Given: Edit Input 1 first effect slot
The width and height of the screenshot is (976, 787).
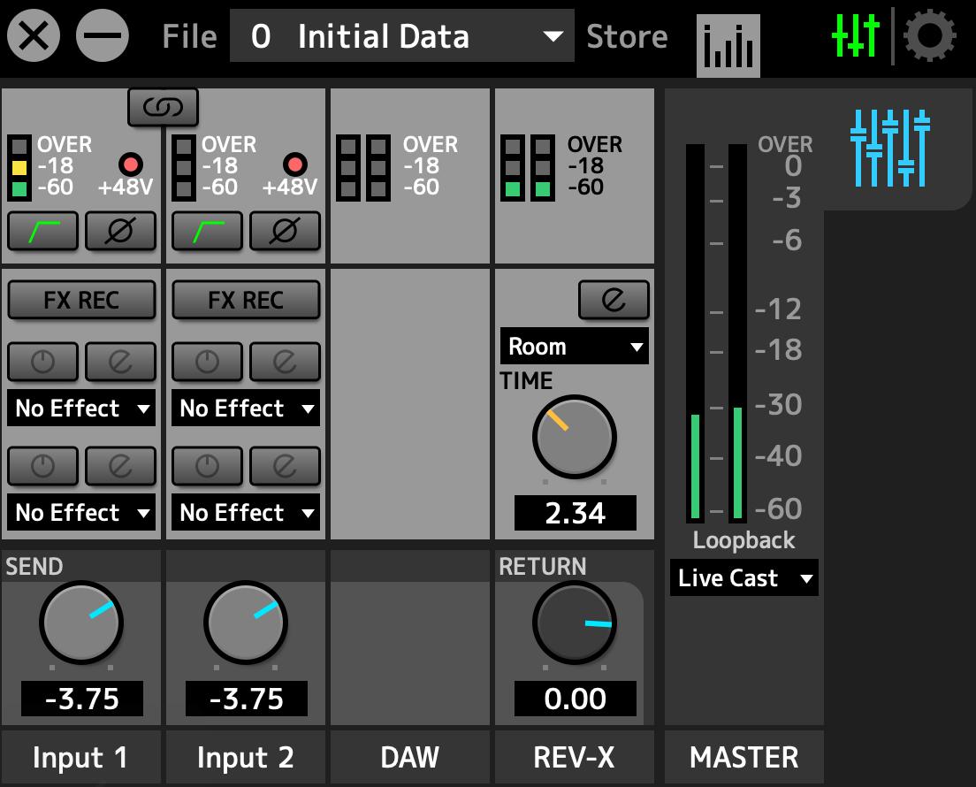Looking at the screenshot, I should [x=120, y=362].
